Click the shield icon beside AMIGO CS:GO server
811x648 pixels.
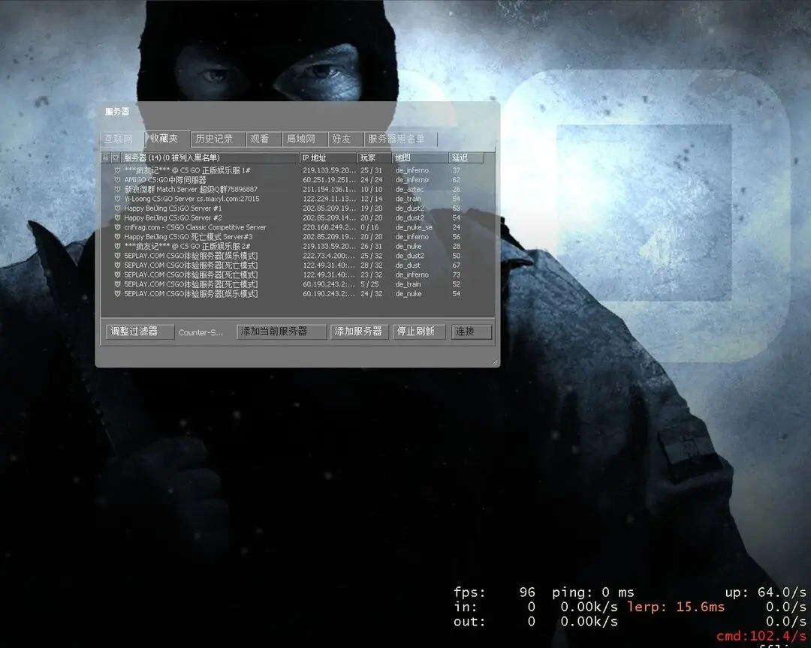(x=117, y=180)
